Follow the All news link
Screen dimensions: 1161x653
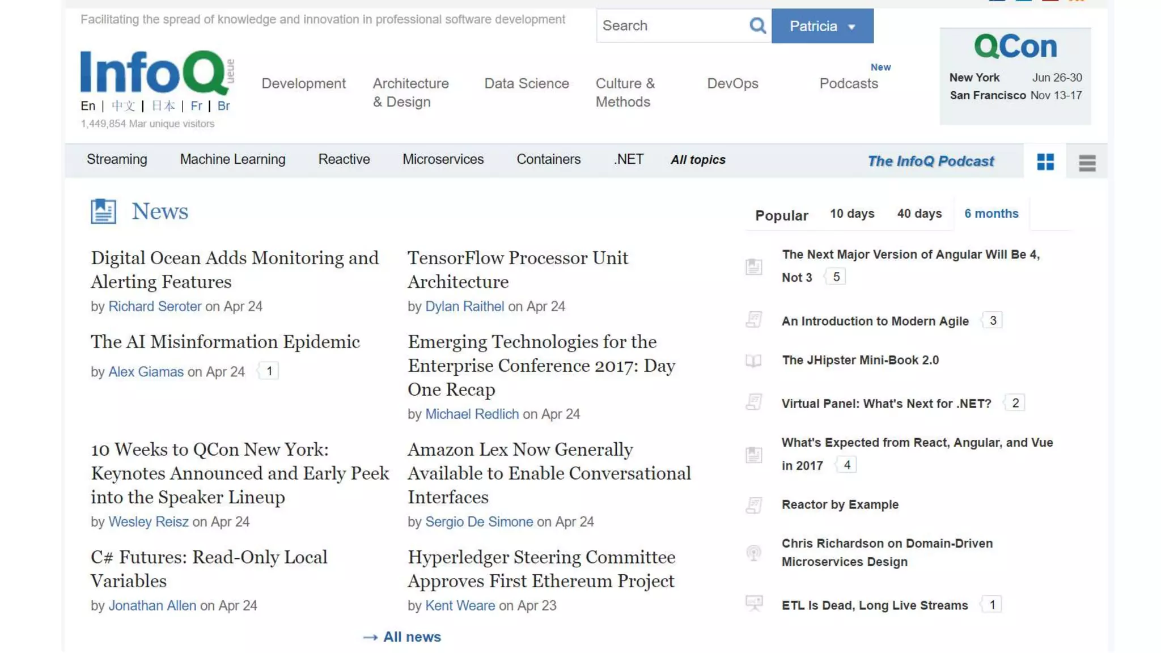tap(412, 637)
